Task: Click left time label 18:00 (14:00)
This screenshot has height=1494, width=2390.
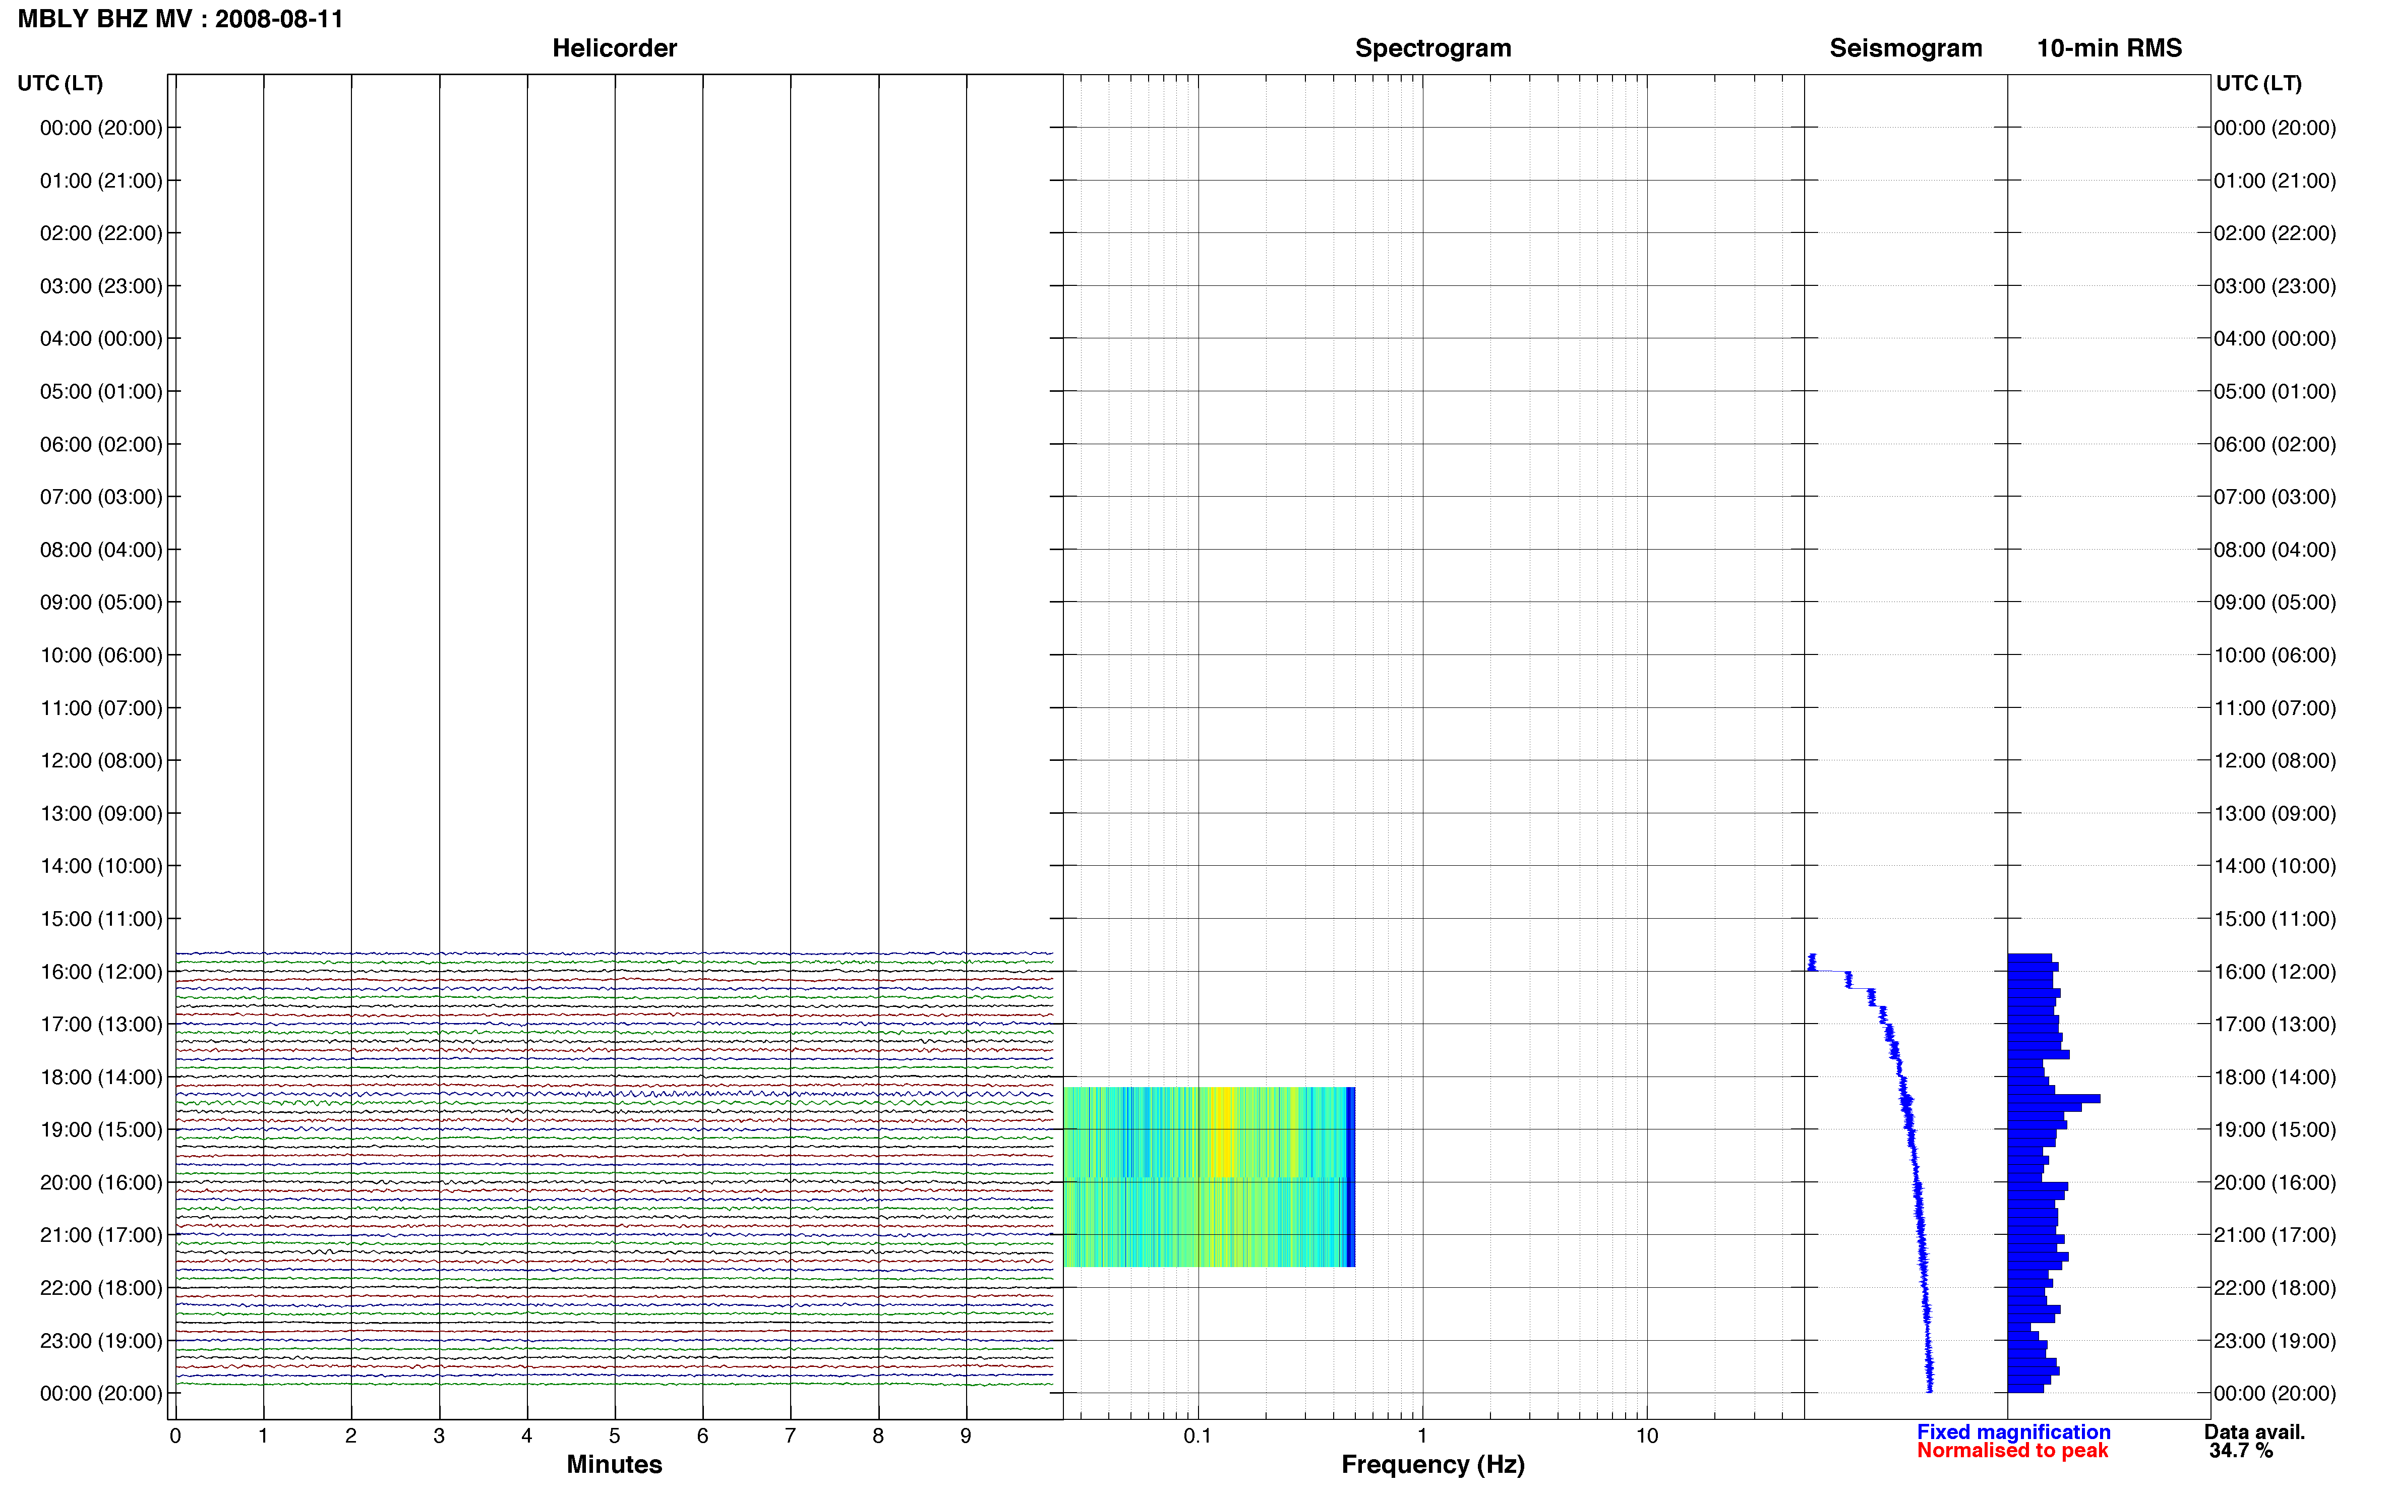Action: tap(101, 1077)
